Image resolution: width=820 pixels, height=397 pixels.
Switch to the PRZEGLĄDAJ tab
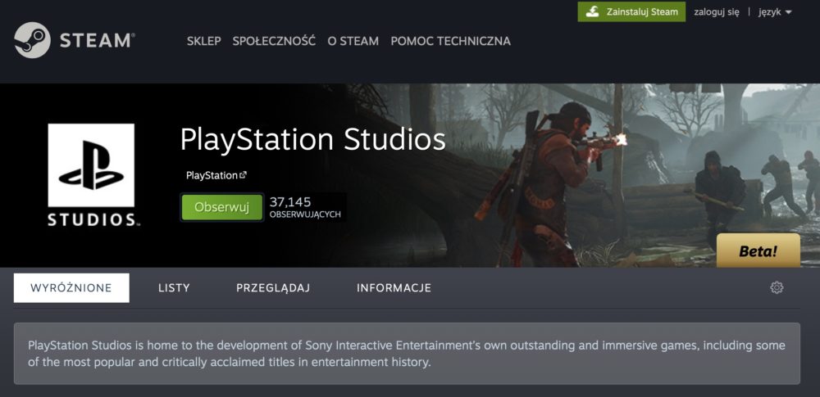coord(273,288)
